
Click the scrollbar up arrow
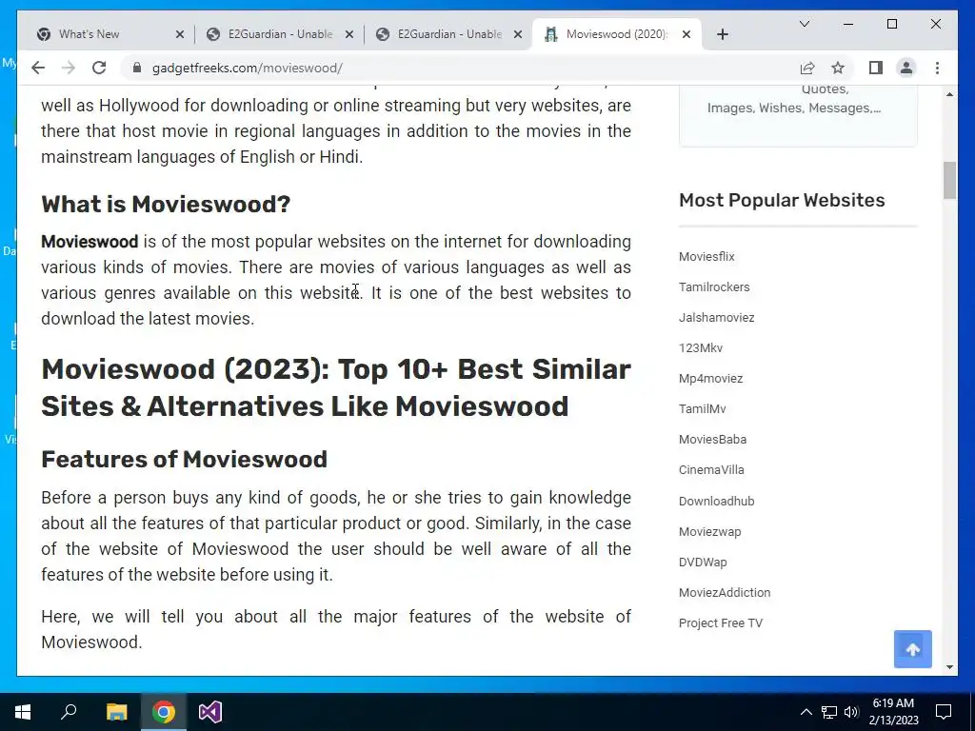(x=949, y=94)
